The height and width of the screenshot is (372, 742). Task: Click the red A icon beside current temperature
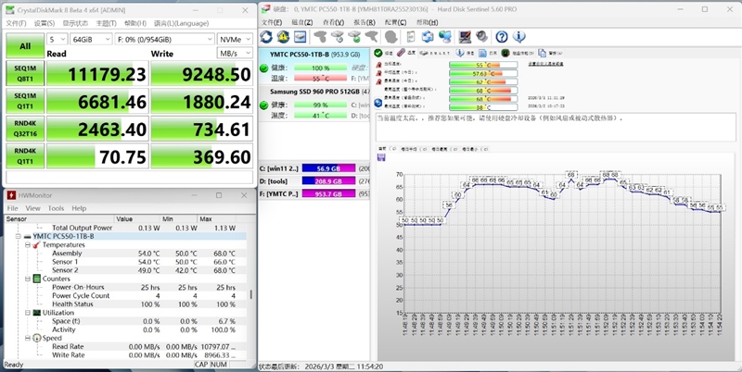tap(378, 64)
